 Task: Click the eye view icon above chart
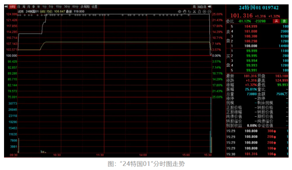pyautogui.click(x=179, y=12)
